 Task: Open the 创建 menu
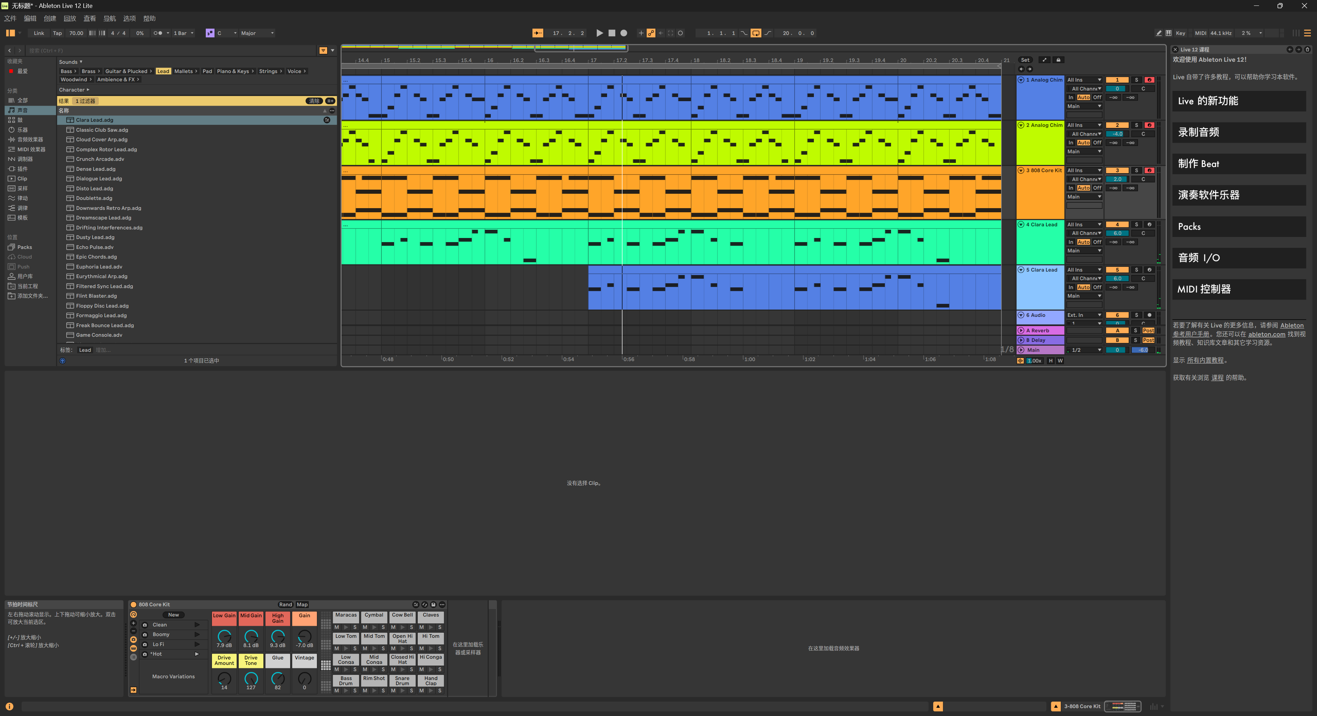pyautogui.click(x=50, y=19)
